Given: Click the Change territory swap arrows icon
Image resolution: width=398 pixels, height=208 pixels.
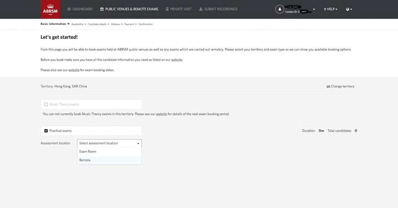Looking at the screenshot, I should coord(328,86).
